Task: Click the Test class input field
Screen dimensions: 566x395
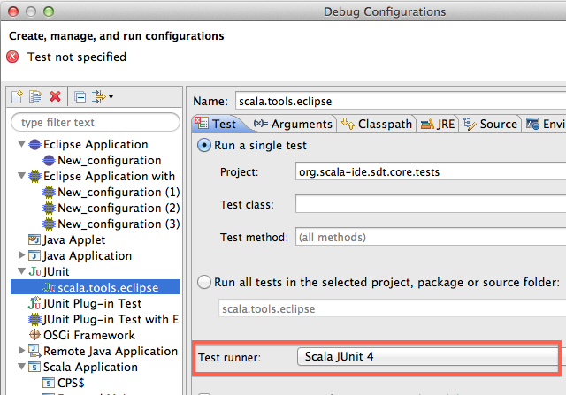Action: 431,204
